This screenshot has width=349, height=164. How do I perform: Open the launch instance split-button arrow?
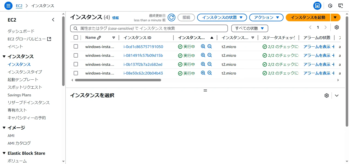[x=335, y=17]
